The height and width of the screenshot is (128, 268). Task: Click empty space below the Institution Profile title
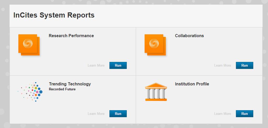coord(205,98)
